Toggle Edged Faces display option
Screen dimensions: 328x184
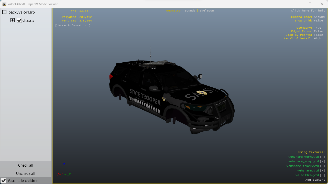[x=318, y=31]
